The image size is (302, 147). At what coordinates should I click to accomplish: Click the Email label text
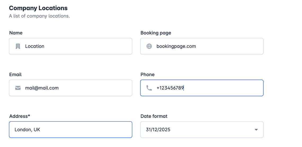click(15, 75)
